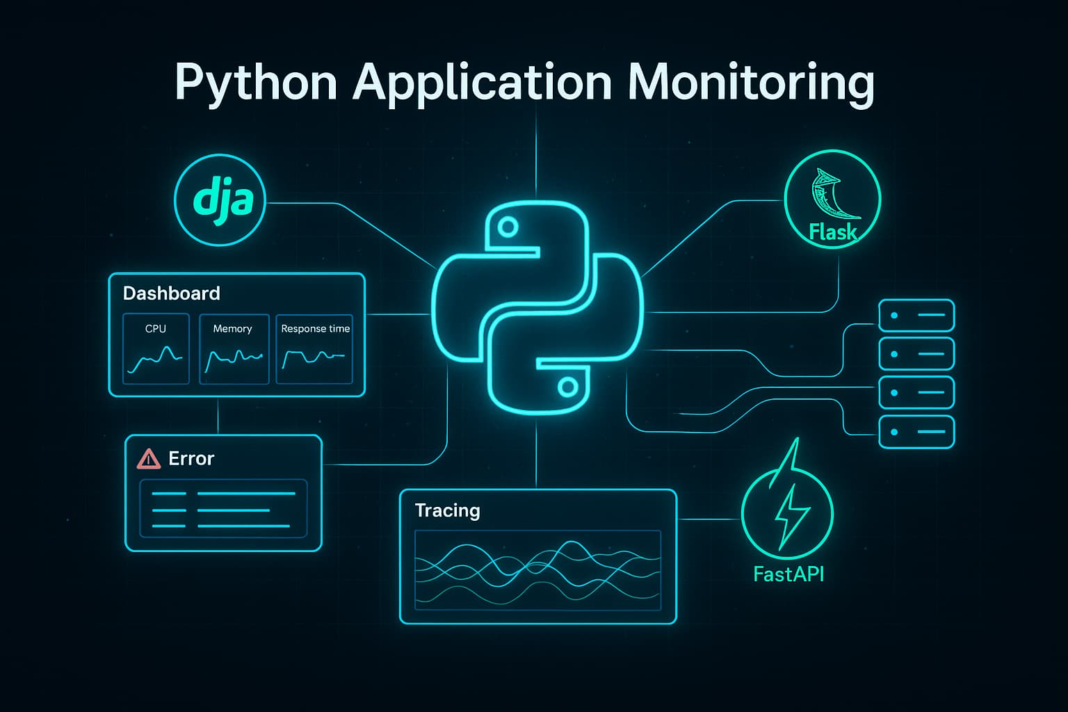Click the red Error warning triangle
Viewport: 1068px width, 712px height.
(x=149, y=459)
